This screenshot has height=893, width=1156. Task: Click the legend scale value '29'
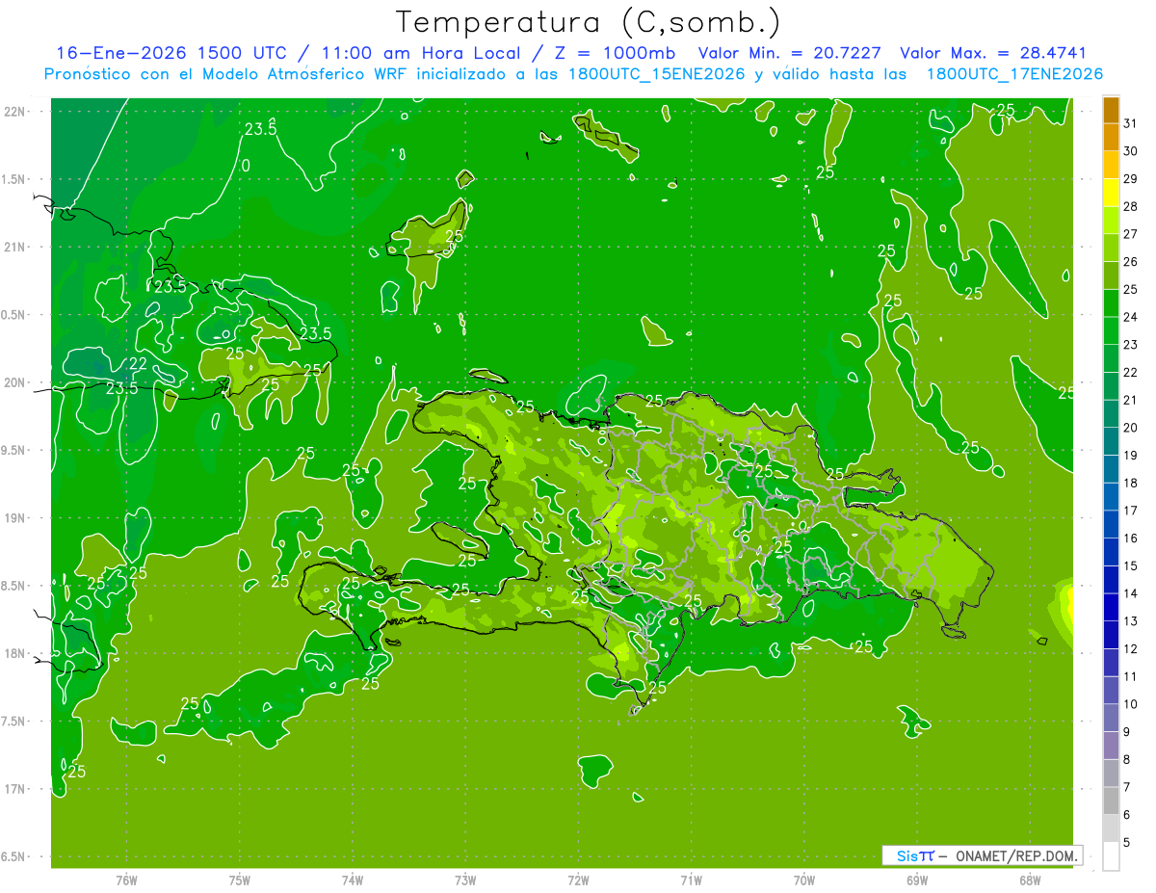coord(1131,178)
